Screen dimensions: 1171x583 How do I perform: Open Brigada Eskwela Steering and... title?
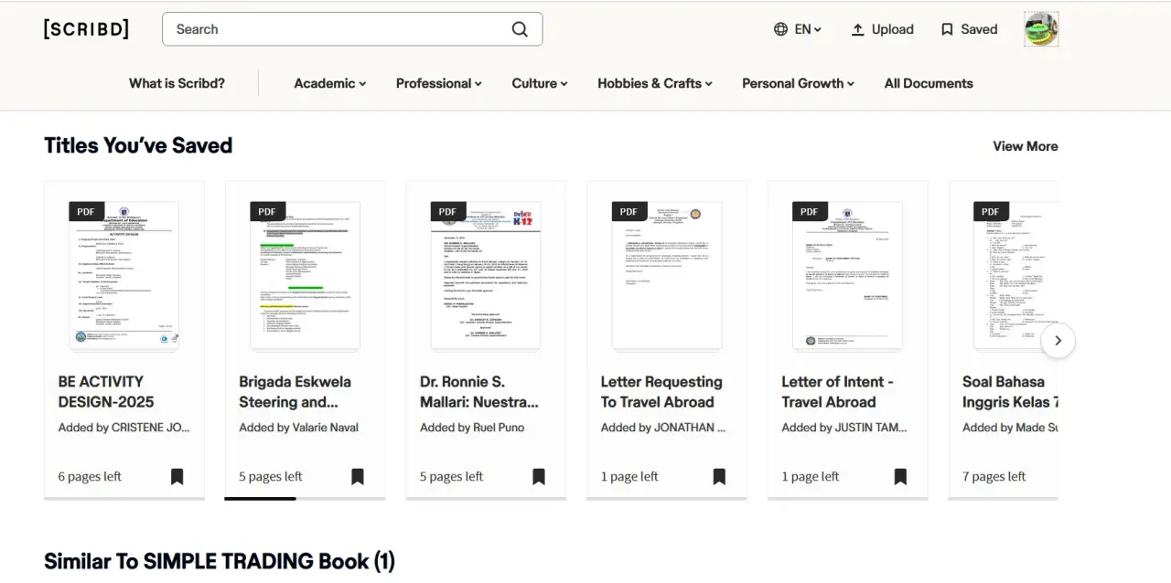295,391
